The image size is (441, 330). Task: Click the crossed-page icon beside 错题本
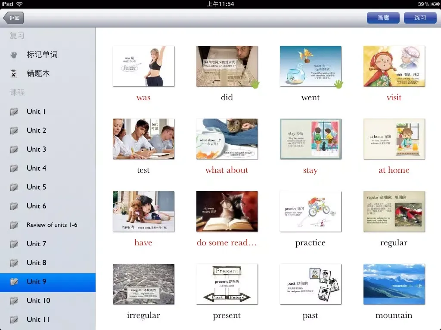(x=13, y=73)
